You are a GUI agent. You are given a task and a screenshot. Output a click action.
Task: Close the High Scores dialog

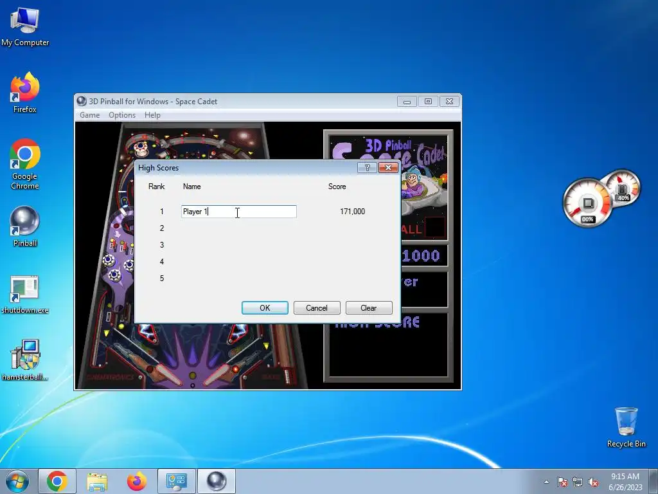[388, 168]
